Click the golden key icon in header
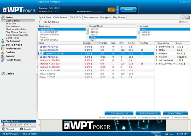This screenshot has height=136, width=191. [111, 10]
